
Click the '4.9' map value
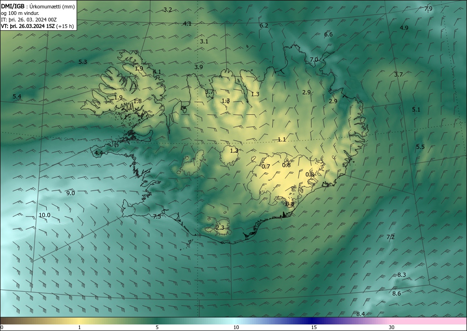click(404, 28)
